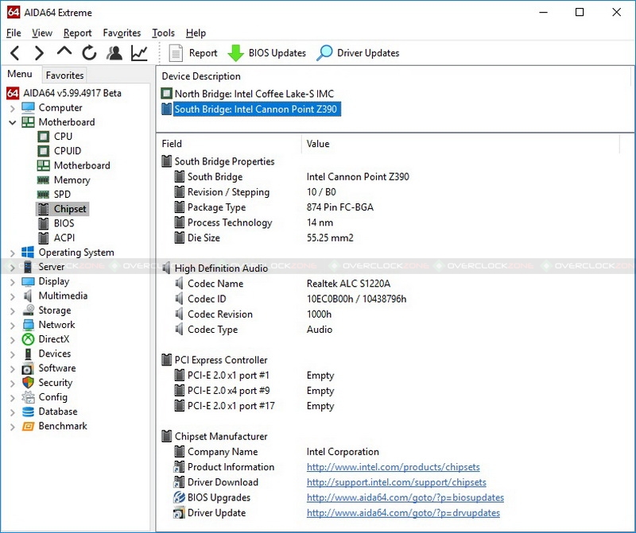Open the File menu
This screenshot has width=636, height=533.
pyautogui.click(x=14, y=33)
